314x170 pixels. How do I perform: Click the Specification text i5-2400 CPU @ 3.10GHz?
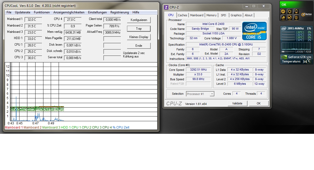(226, 45)
